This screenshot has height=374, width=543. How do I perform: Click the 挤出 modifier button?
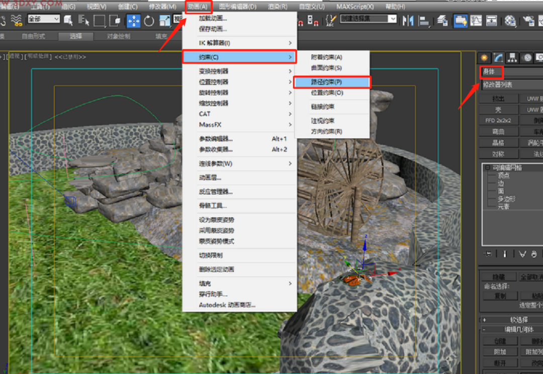pos(499,99)
